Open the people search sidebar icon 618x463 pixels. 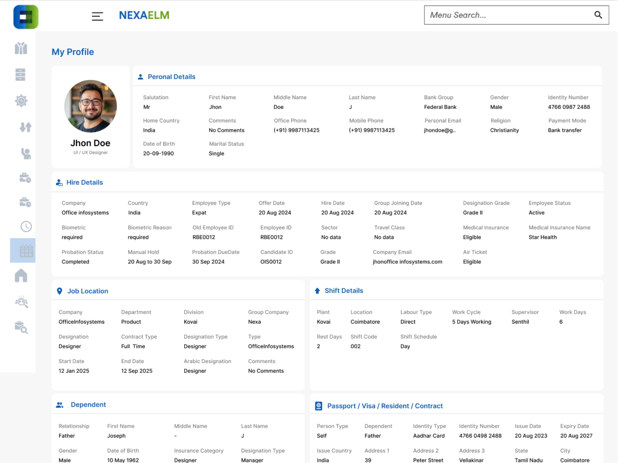tap(21, 302)
